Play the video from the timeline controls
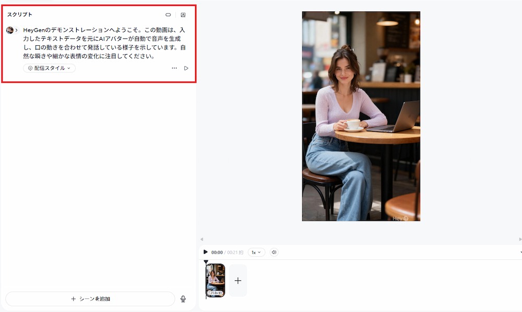 click(x=205, y=252)
